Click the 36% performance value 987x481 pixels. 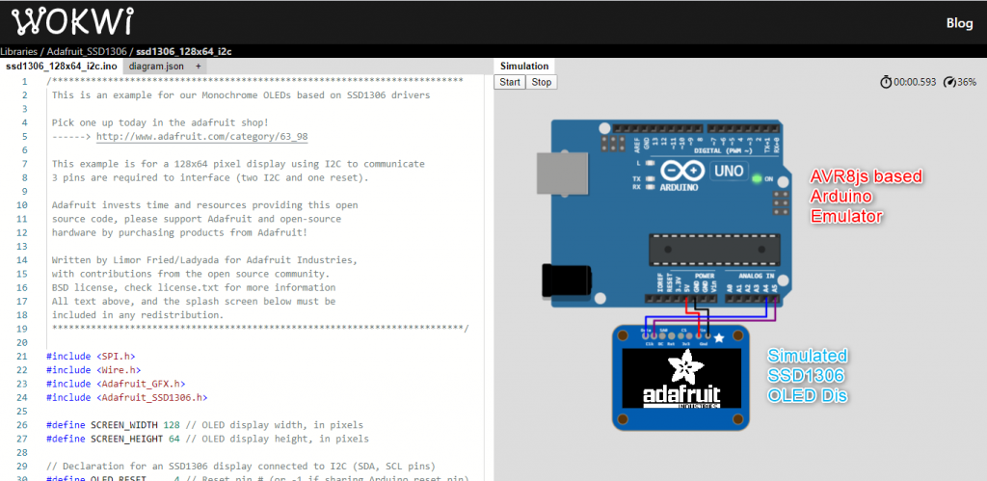(967, 82)
